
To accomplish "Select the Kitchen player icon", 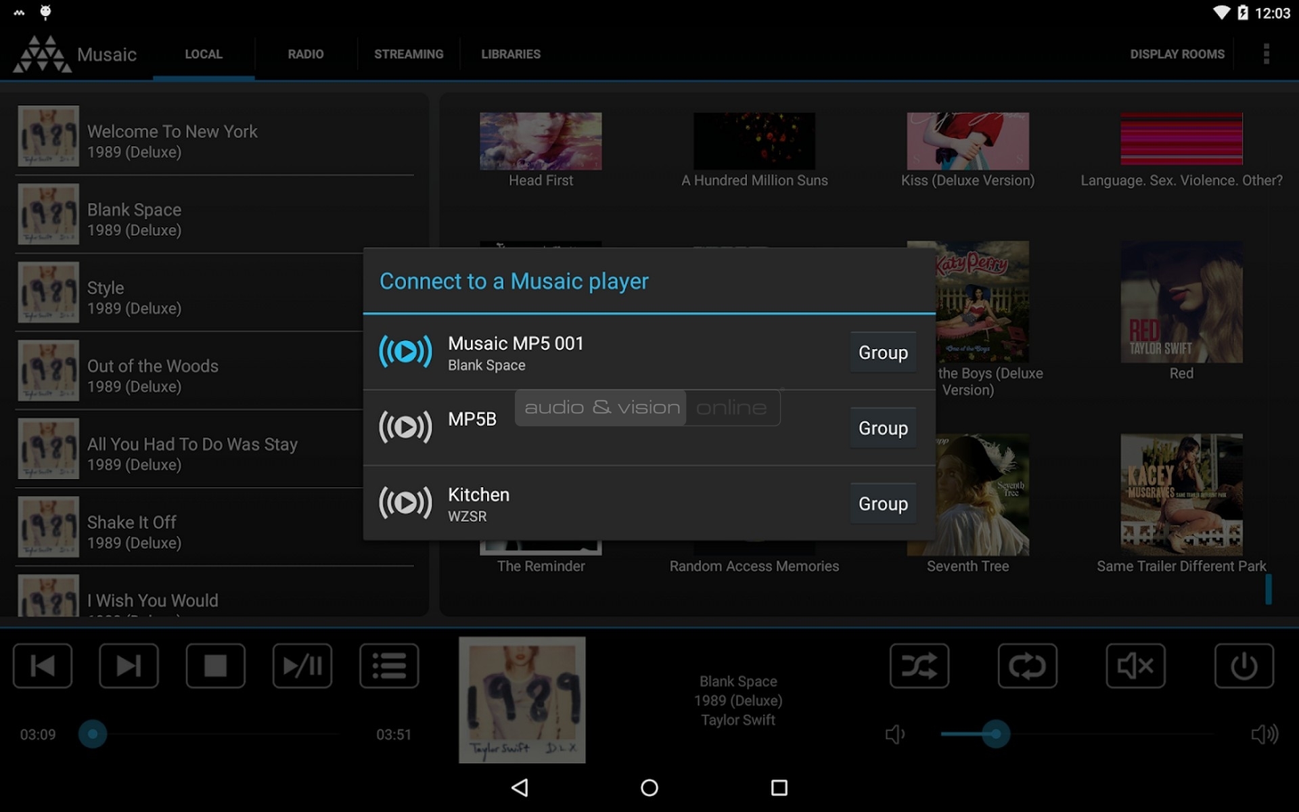I will [x=405, y=503].
